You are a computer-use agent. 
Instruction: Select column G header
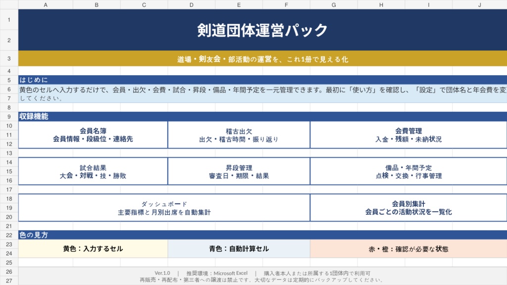click(334, 4)
